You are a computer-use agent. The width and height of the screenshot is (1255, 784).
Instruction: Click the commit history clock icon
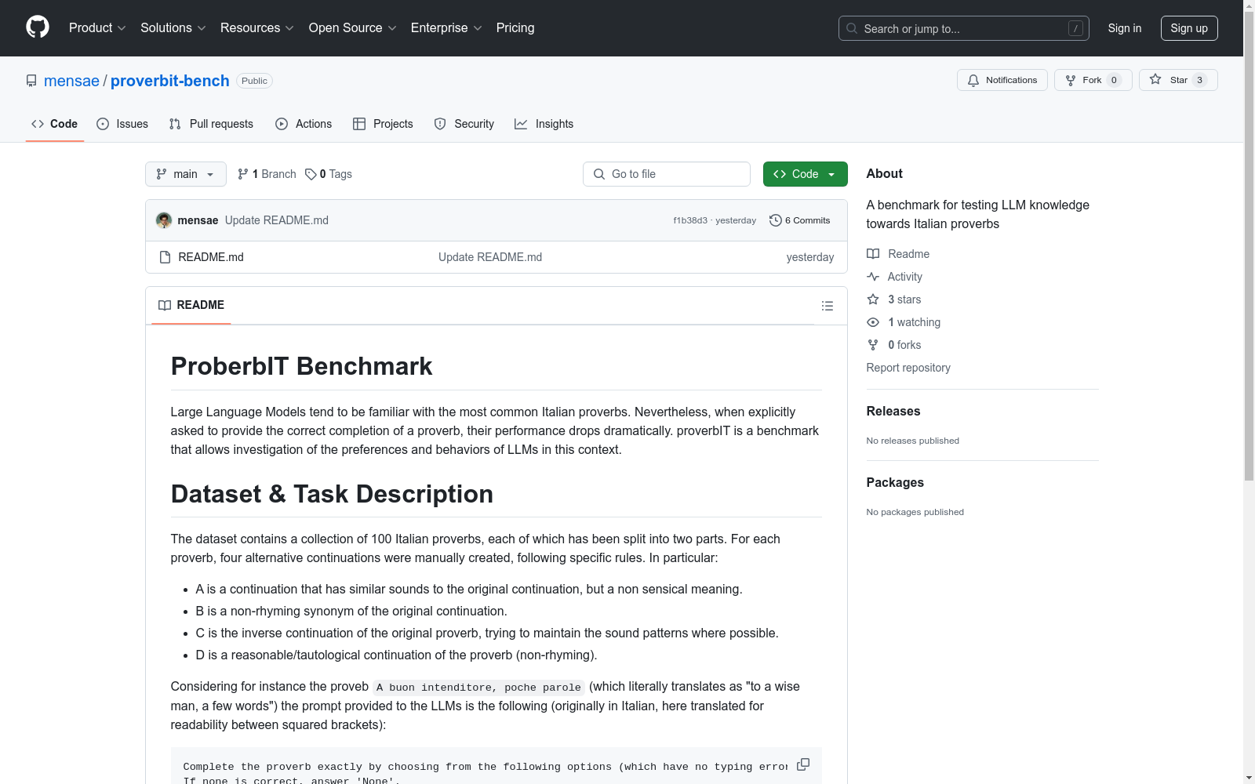click(x=776, y=220)
